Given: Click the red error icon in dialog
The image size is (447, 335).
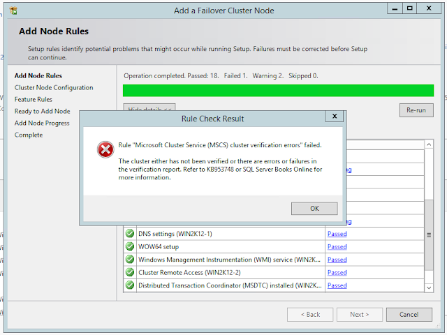Looking at the screenshot, I should (x=105, y=149).
